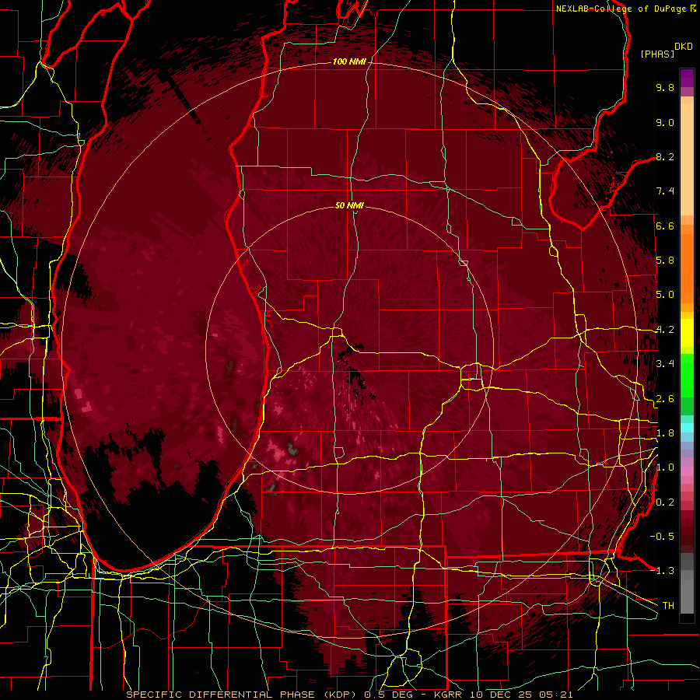Click the 1.8 legend value
The width and height of the screenshot is (700, 700).
[665, 433]
